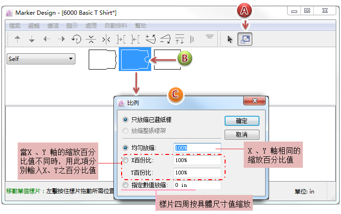This screenshot has width=341, height=214.
Task: Select the X百份比 radio option
Action: coord(126,160)
